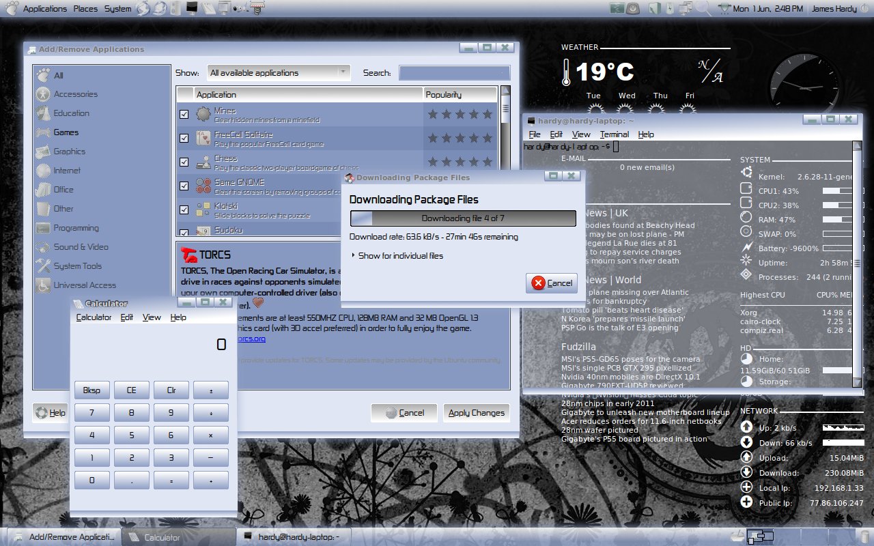Screen dimensions: 874x546
Task: Switch to Calculator in the bottom taskbar
Action: (x=179, y=537)
